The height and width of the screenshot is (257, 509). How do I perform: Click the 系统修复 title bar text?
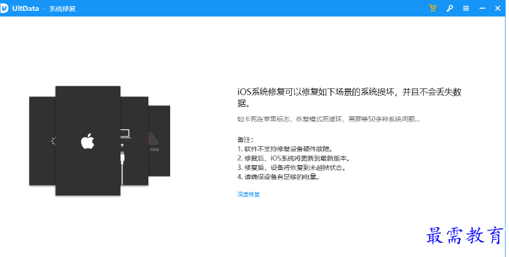pos(63,9)
